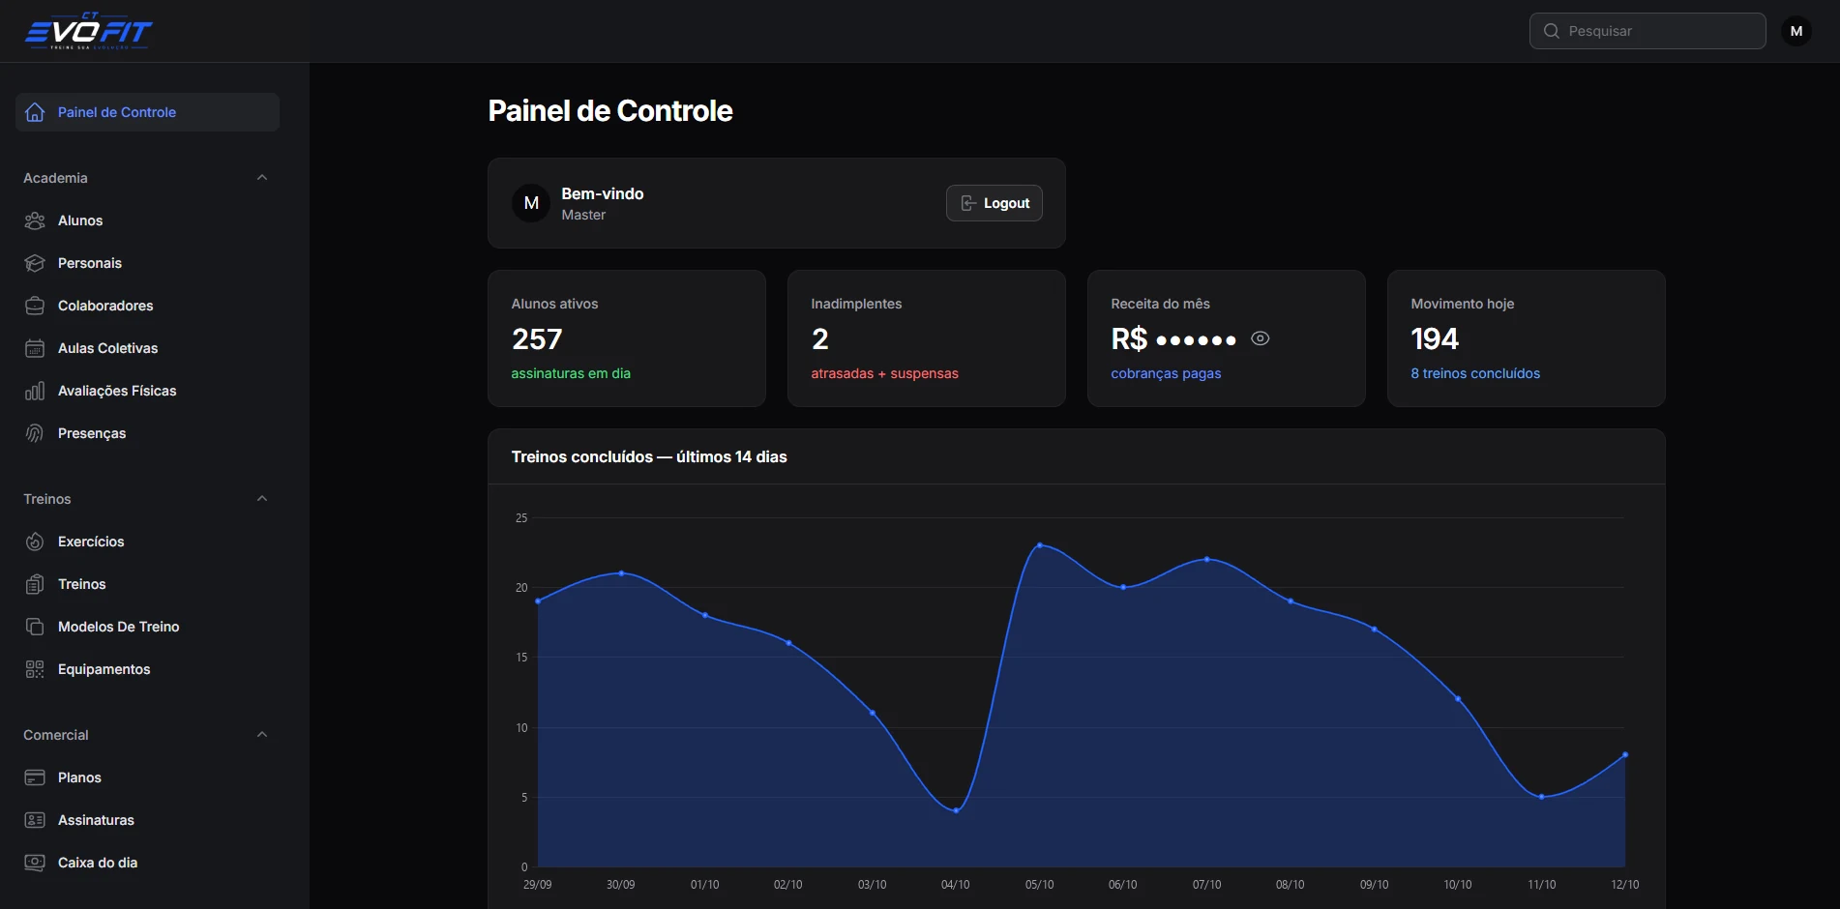The width and height of the screenshot is (1840, 909).
Task: Open the 8 treinos concluídos link
Action: pyautogui.click(x=1475, y=373)
